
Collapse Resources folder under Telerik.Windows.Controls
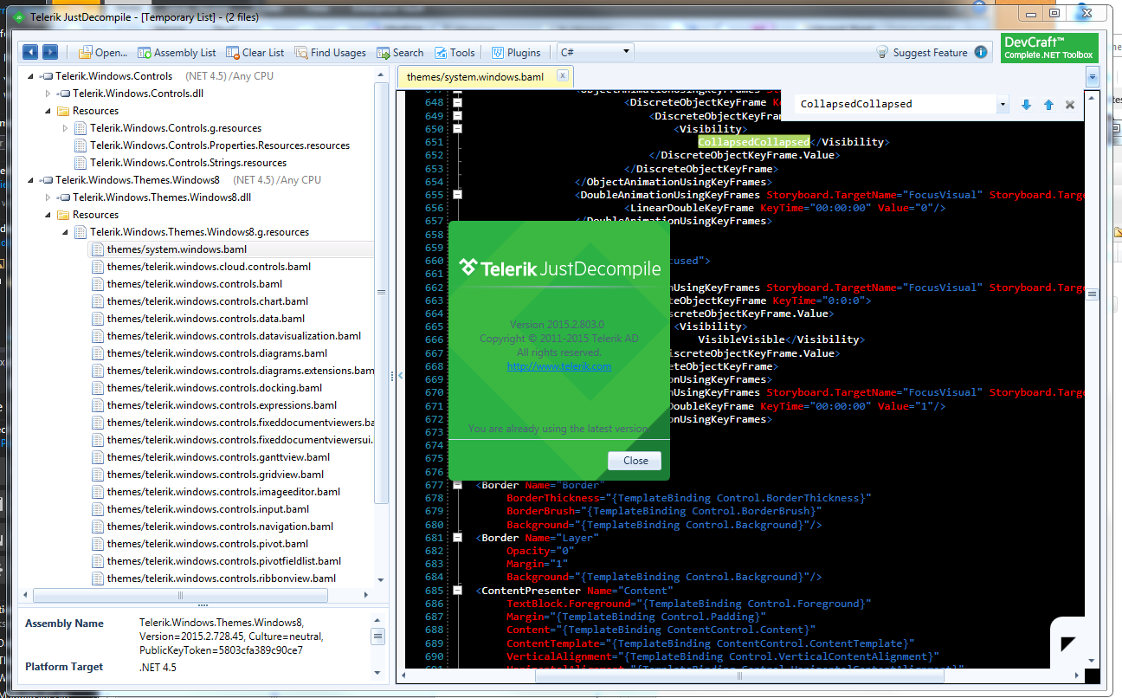click(x=48, y=111)
